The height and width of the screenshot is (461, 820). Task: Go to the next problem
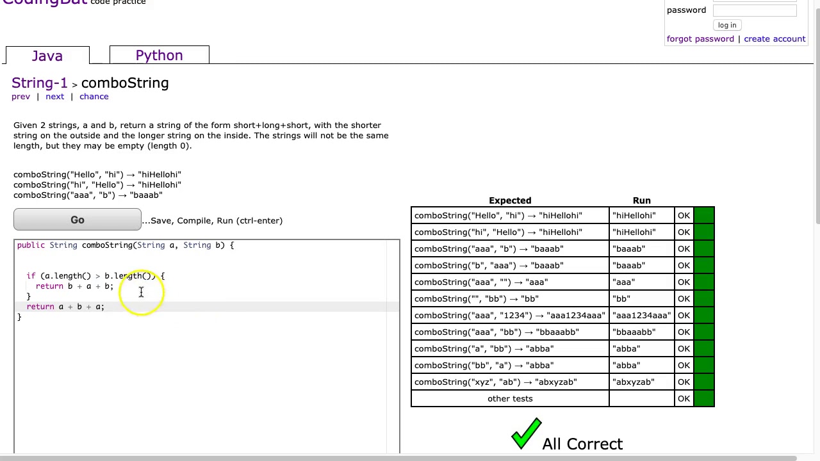coord(54,97)
